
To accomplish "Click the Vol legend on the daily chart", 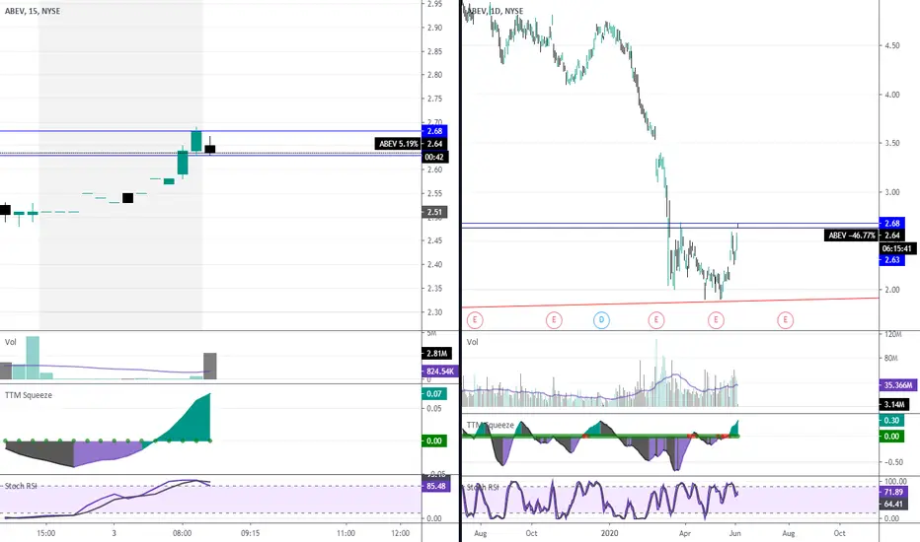I will 472,342.
